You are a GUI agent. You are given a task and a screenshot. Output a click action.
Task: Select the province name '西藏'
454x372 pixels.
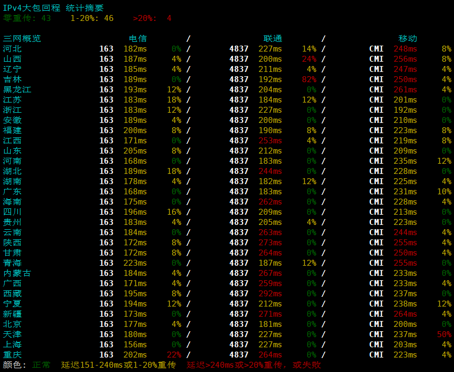(x=12, y=294)
